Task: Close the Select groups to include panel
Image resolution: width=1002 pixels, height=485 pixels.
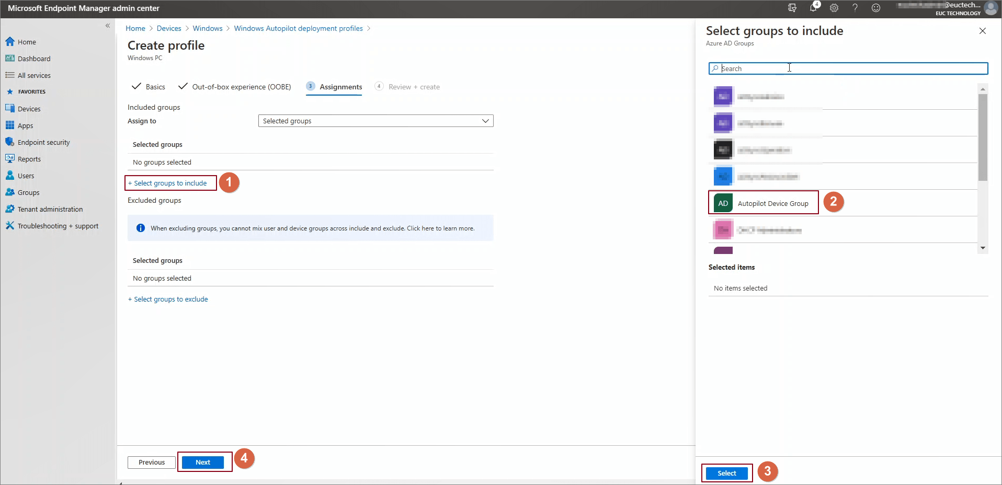Action: point(983,31)
